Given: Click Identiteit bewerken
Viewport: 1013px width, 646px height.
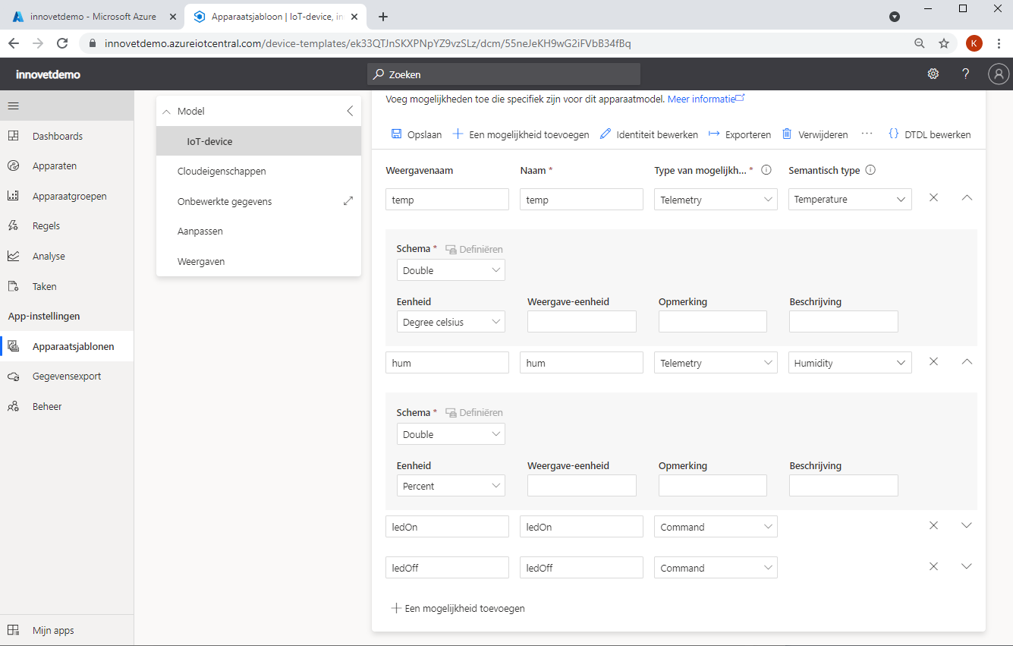Looking at the screenshot, I should pos(649,134).
